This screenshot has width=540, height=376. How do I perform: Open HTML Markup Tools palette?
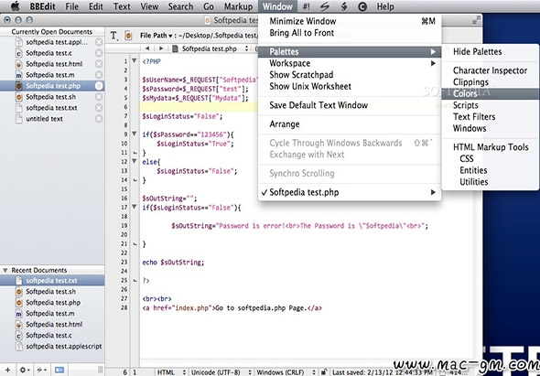click(x=491, y=147)
